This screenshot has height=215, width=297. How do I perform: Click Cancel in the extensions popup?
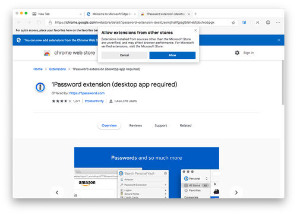124,55
